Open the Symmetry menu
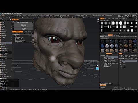 [24, 15]
